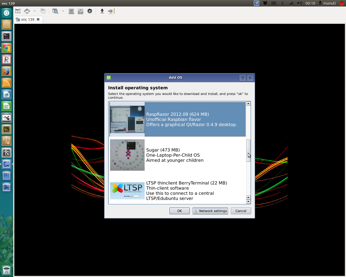Click the OS list scroll-up arrow
The height and width of the screenshot is (277, 346).
[x=248, y=104]
